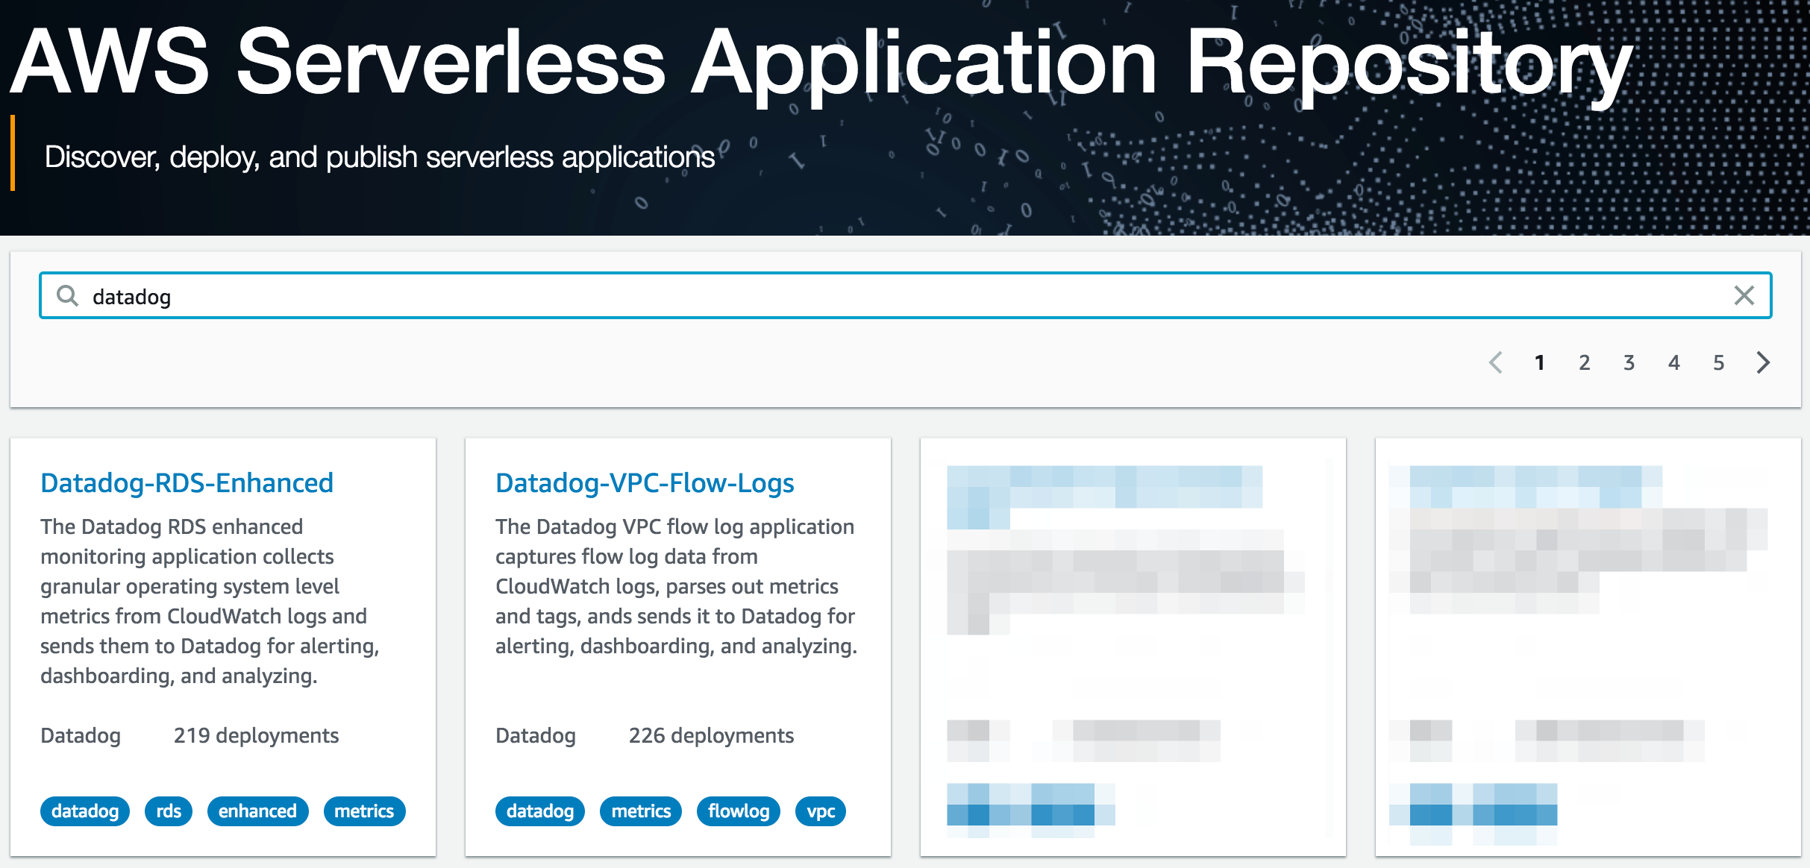Select the 'metrics' tag on Datadog-VPC-Flow-Logs
Viewport: 1810px width, 868px height.
pyautogui.click(x=640, y=811)
